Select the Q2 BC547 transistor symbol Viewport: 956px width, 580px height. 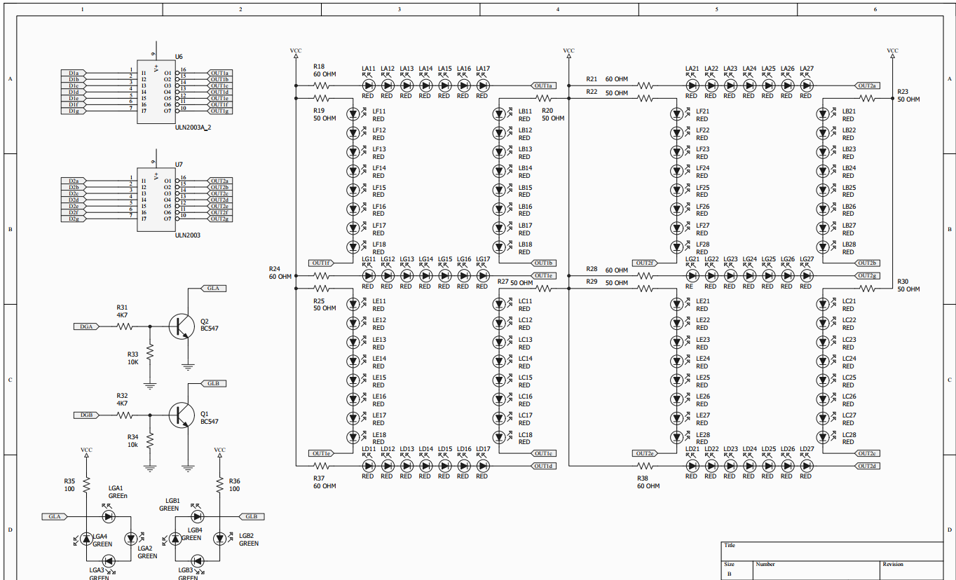[x=181, y=326]
